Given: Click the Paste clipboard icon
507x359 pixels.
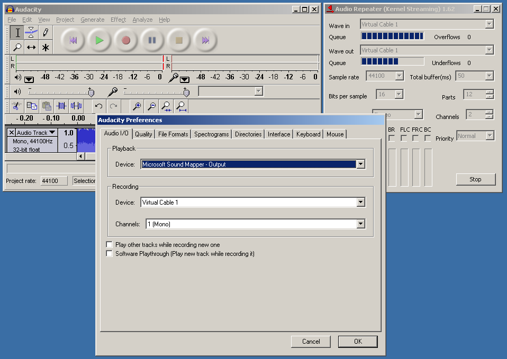Looking at the screenshot, I should [x=46, y=106].
